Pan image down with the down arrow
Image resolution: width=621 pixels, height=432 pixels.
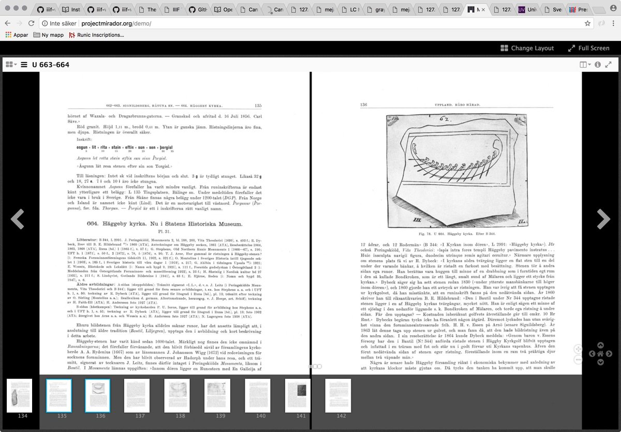tap(600, 362)
